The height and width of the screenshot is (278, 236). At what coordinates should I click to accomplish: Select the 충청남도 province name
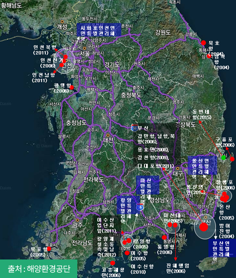click(x=76, y=123)
